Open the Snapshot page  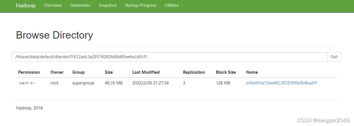click(108, 5)
